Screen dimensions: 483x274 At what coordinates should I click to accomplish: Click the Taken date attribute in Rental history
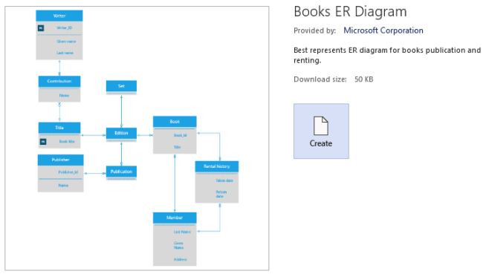(224, 180)
